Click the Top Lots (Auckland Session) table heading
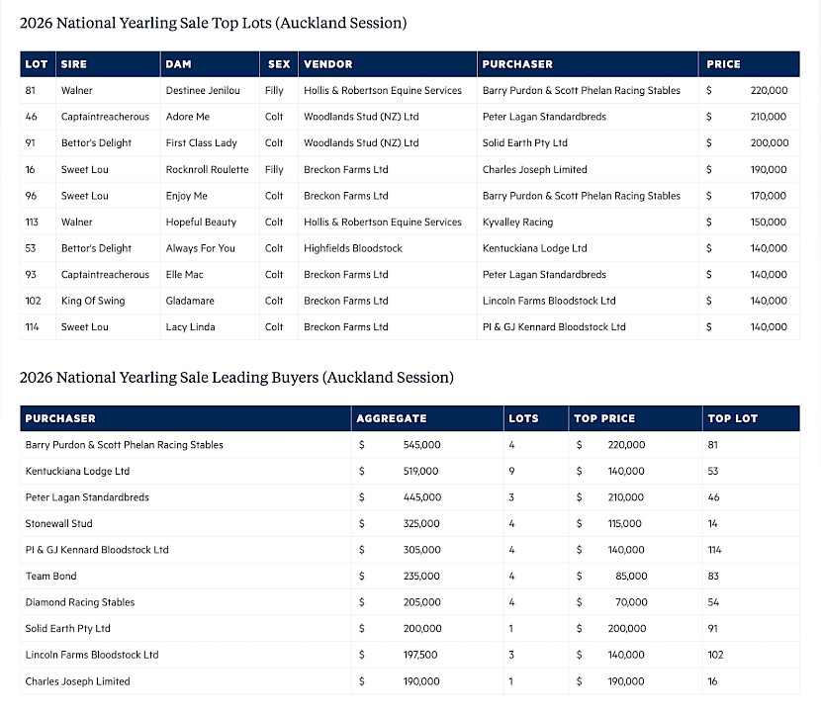 213,22
